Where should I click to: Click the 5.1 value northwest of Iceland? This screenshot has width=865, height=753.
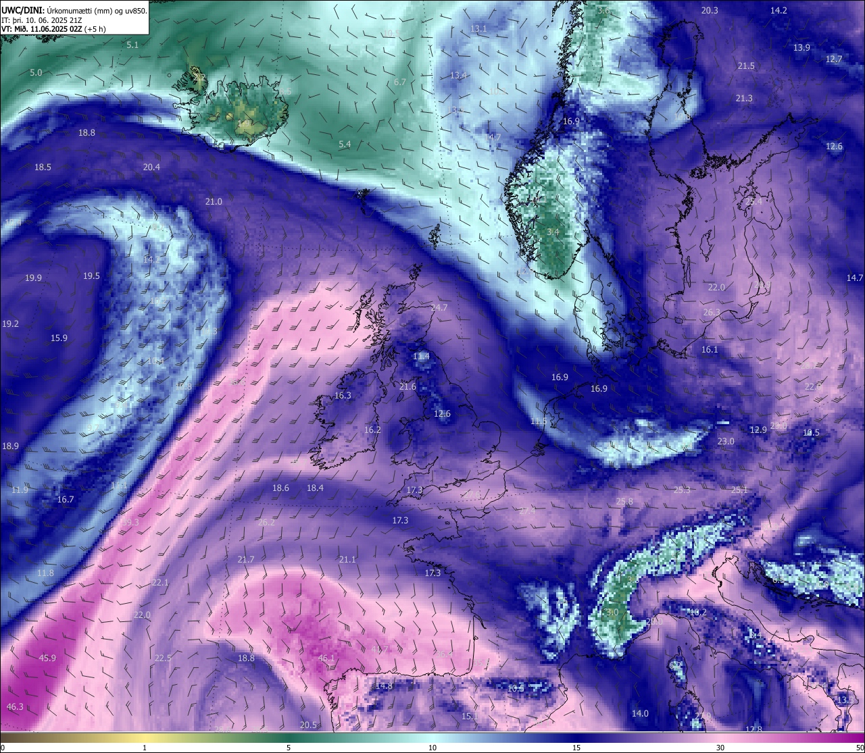pyautogui.click(x=132, y=45)
